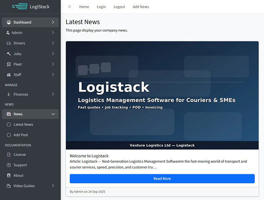Click the Logistack article banner image
The height and width of the screenshot is (200, 264).
[162, 95]
